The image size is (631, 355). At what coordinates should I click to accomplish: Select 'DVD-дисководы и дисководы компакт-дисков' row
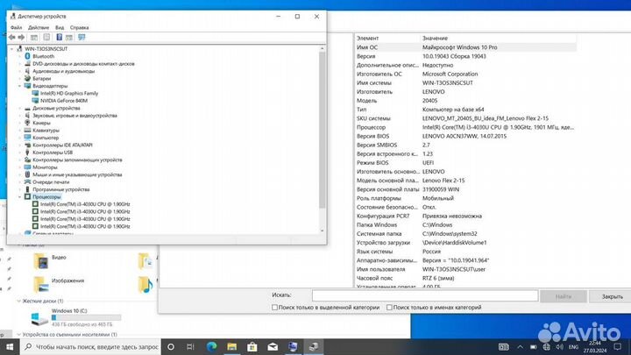coord(83,64)
